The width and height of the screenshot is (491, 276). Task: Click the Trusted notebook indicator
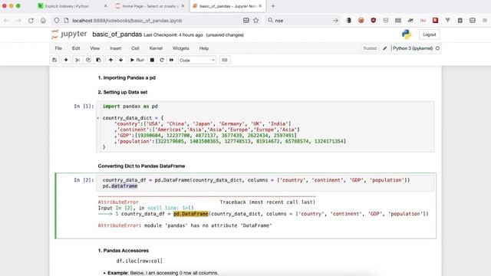tap(370, 48)
